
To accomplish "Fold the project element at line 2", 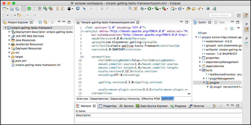I will tap(83, 31).
